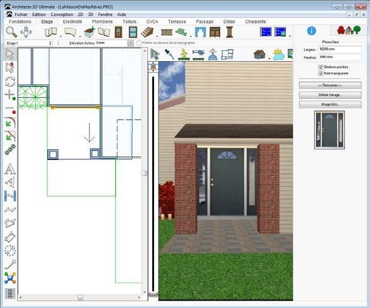Open the blue info panel icon

tap(311, 31)
